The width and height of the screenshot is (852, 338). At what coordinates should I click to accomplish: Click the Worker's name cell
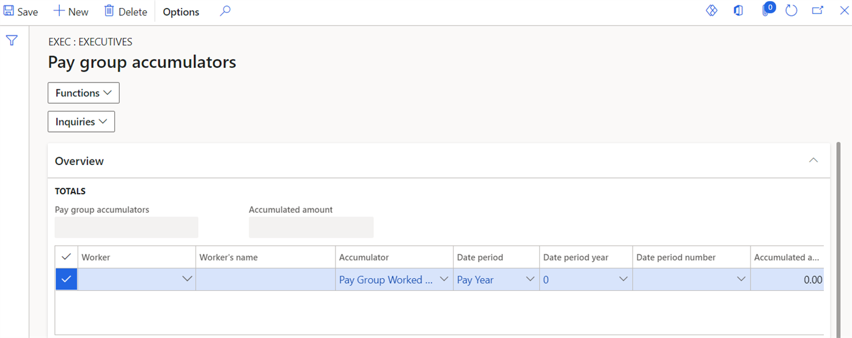tap(265, 279)
